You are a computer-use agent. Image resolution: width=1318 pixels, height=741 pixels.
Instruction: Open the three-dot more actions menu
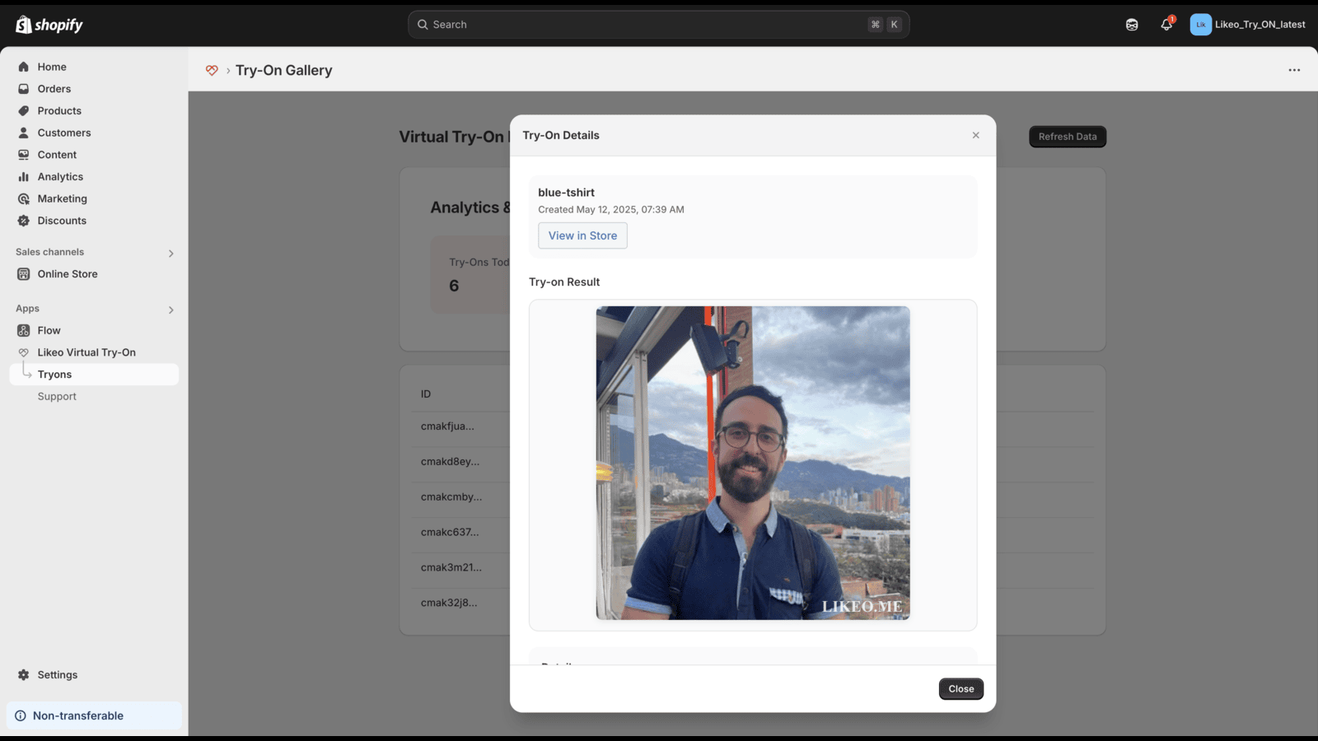[x=1294, y=70]
